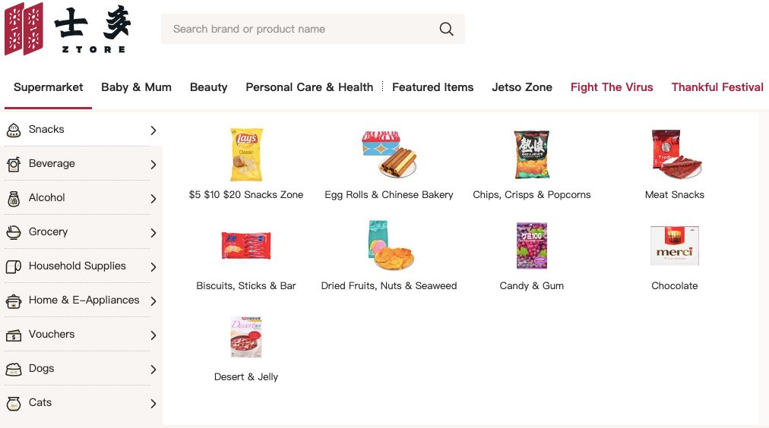Click the search magnifier icon
This screenshot has width=769, height=428.
[x=446, y=29]
